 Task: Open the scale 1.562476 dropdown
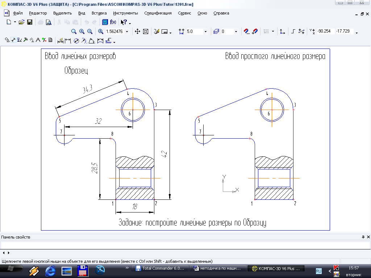(x=127, y=31)
